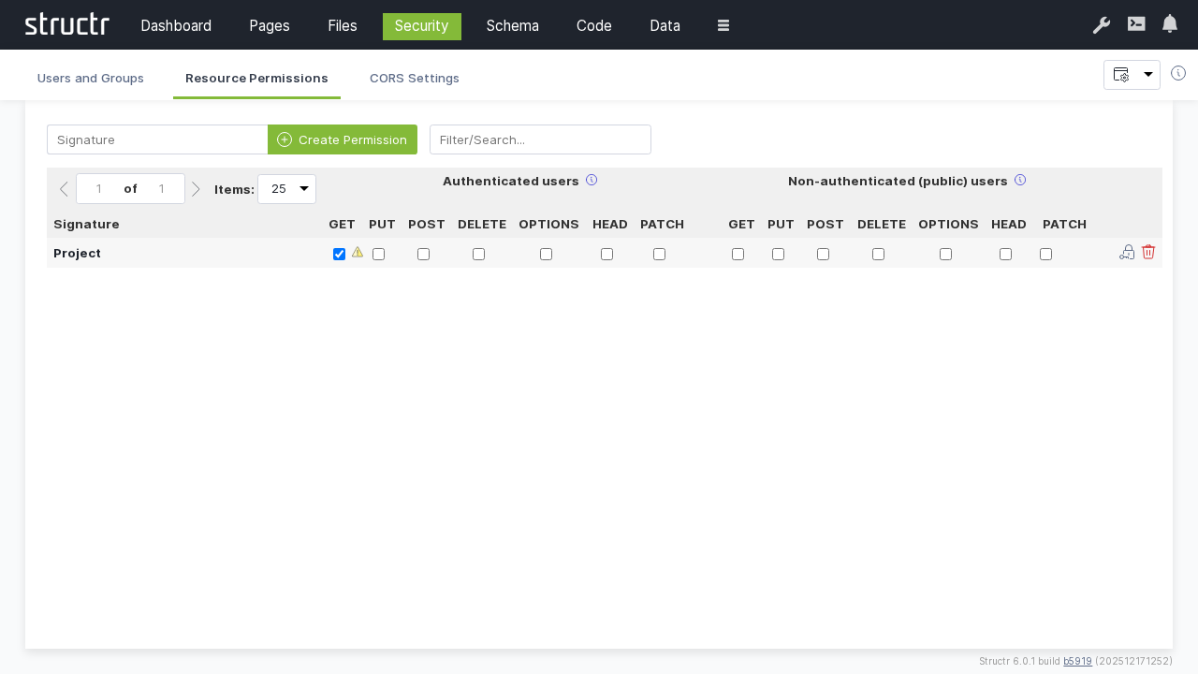Click the Create Permission button
Screen dimensions: 1198x674
343,139
